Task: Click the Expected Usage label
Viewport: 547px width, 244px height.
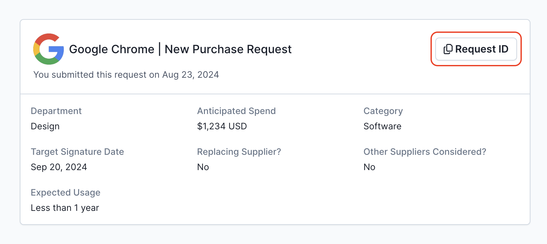Action: [65, 192]
